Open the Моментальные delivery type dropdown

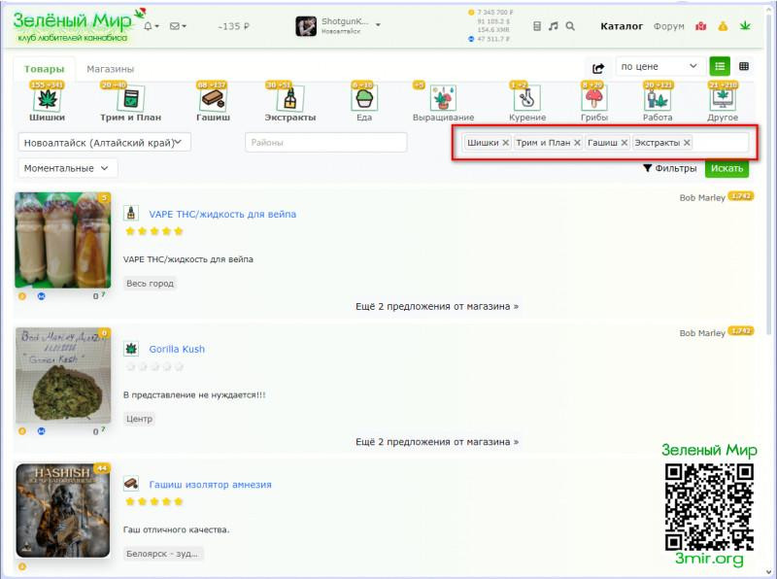coord(68,168)
